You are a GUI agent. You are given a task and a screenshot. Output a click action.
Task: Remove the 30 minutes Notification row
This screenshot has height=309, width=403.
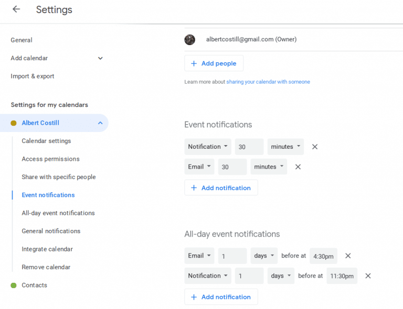(x=315, y=147)
